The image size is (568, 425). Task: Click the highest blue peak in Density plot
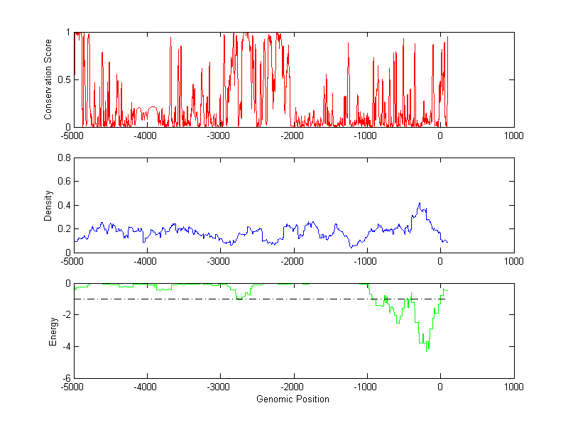pyautogui.click(x=419, y=203)
